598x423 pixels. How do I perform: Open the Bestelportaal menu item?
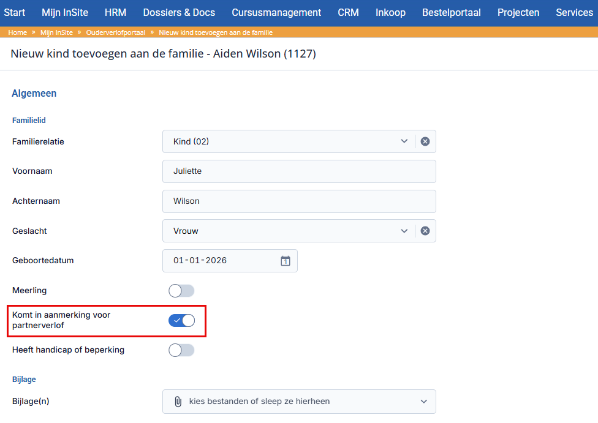pyautogui.click(x=451, y=13)
